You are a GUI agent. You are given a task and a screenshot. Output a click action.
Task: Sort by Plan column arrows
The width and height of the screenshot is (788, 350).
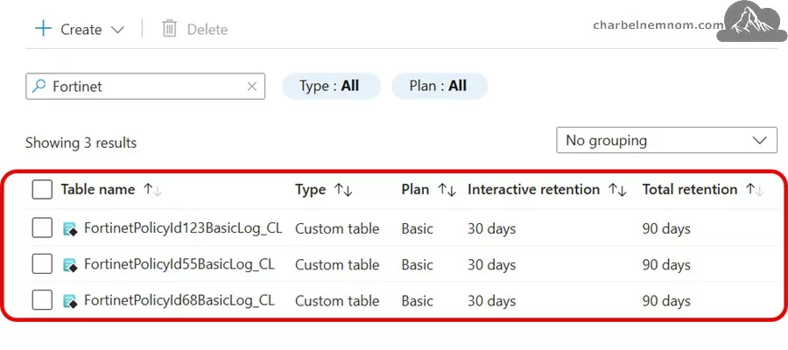(447, 190)
